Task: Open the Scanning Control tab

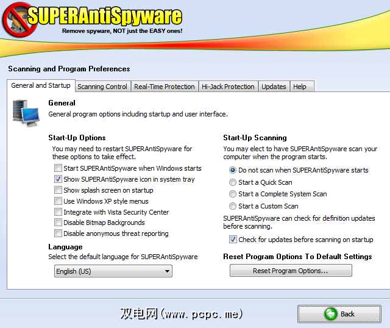Action: [102, 87]
